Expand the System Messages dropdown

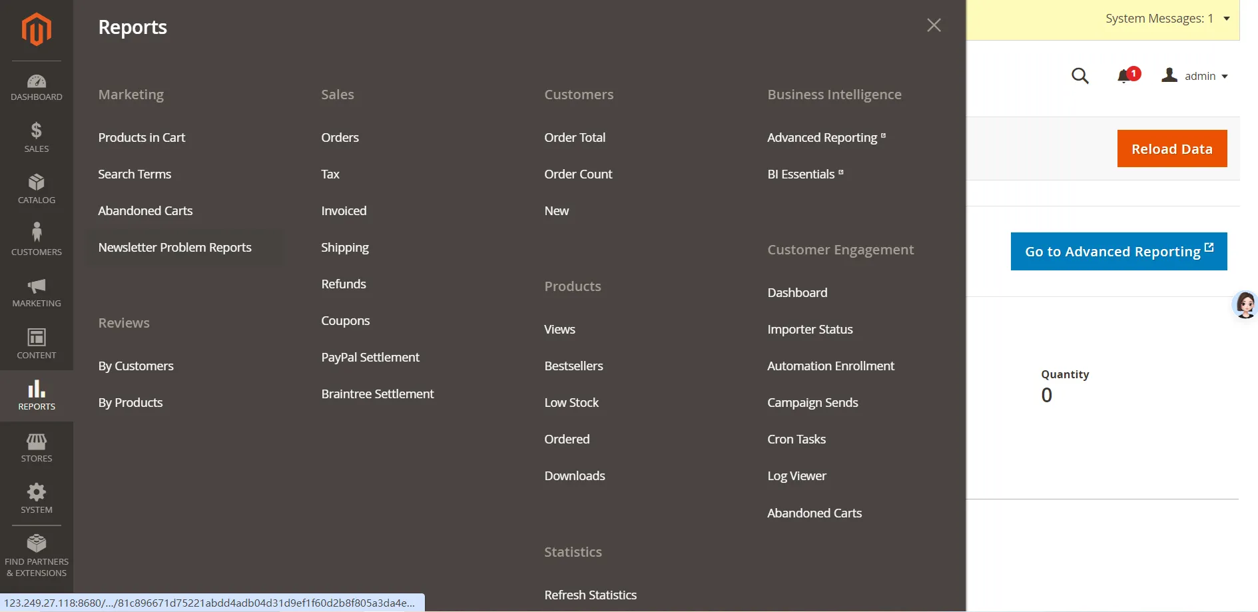pos(1167,19)
